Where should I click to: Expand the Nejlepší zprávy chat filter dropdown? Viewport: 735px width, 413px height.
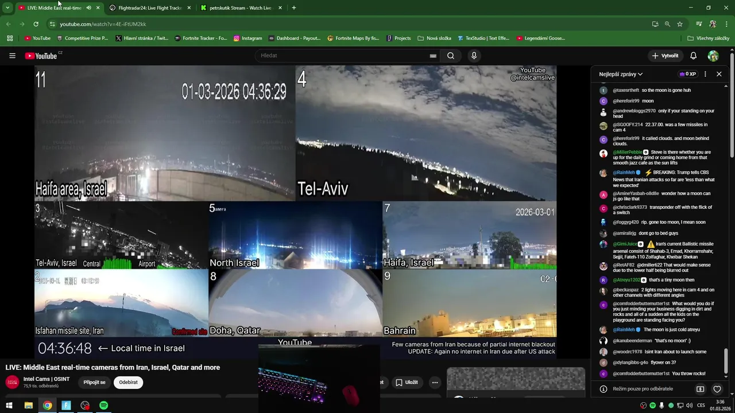tap(621, 74)
